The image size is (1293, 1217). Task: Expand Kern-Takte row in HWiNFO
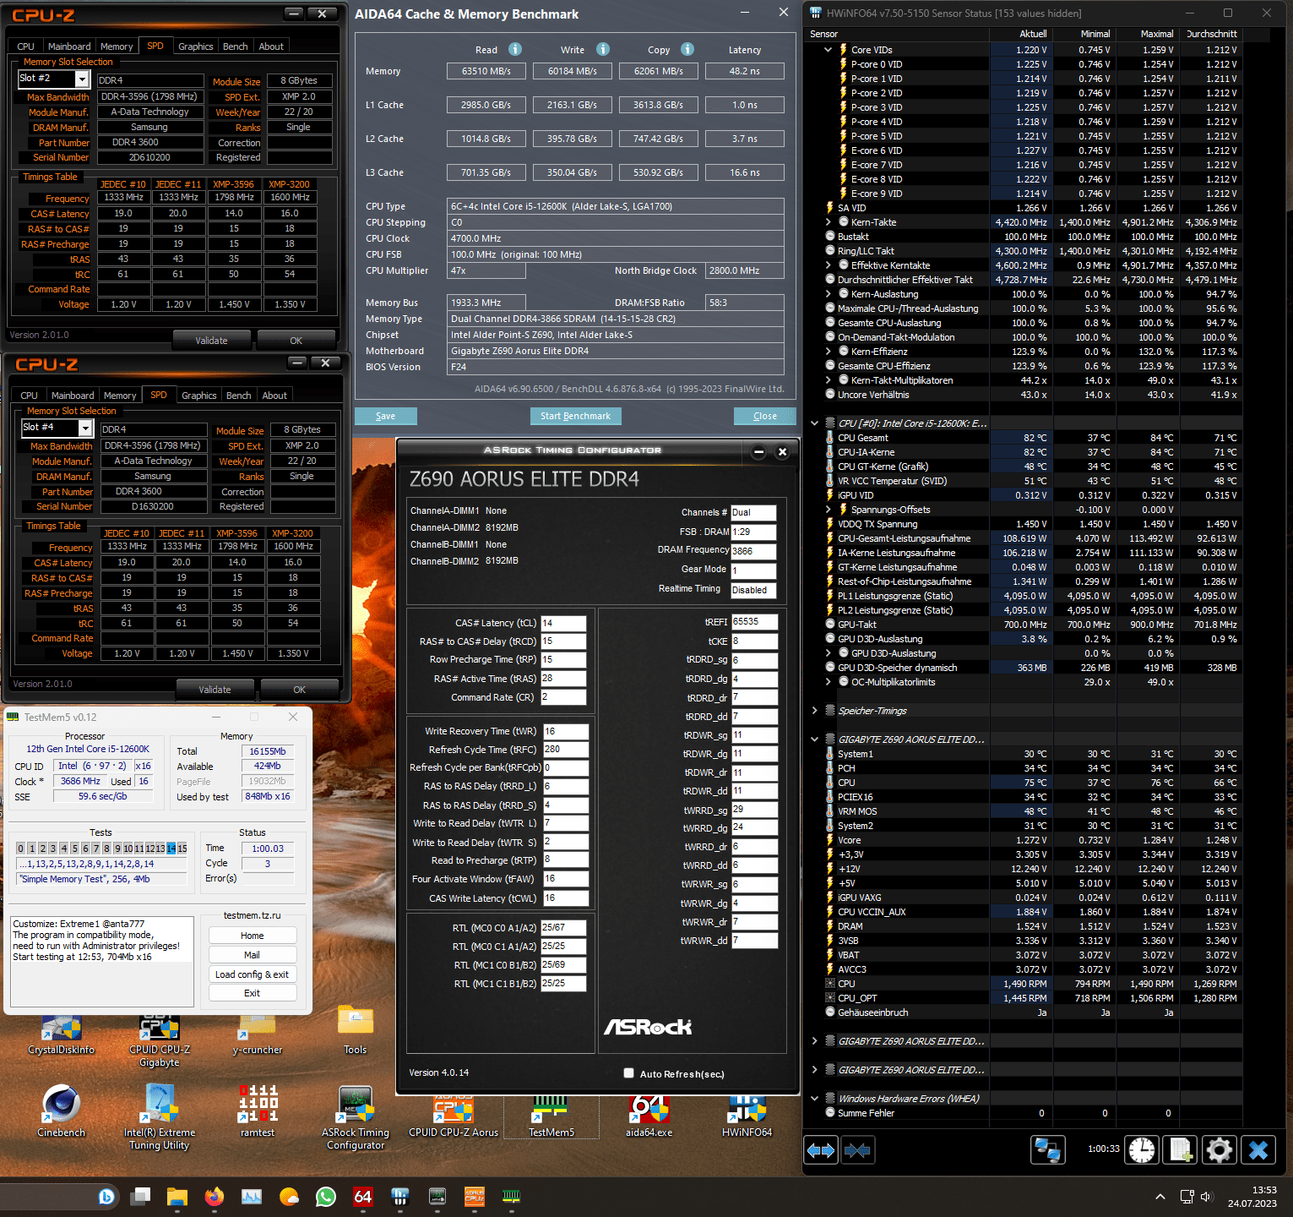click(x=828, y=222)
